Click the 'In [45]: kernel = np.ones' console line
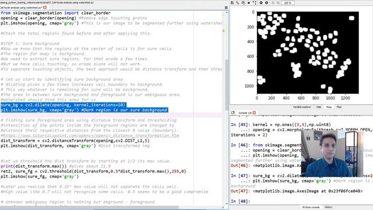The height and width of the screenshot is (210, 373). click(281, 124)
